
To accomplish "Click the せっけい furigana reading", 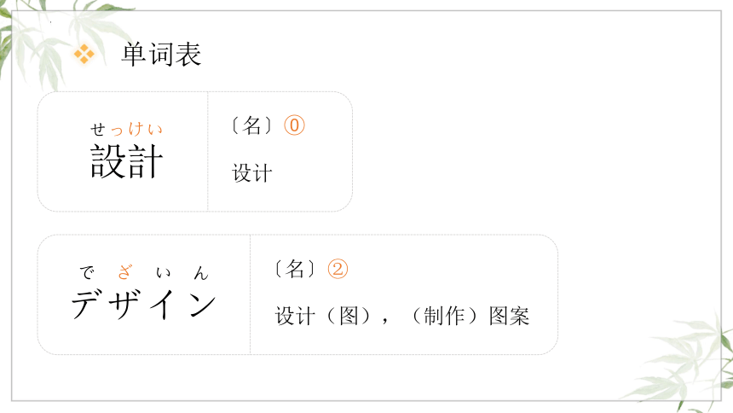I will click(x=127, y=129).
